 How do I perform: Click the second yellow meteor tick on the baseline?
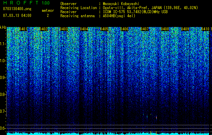tap(156, 132)
